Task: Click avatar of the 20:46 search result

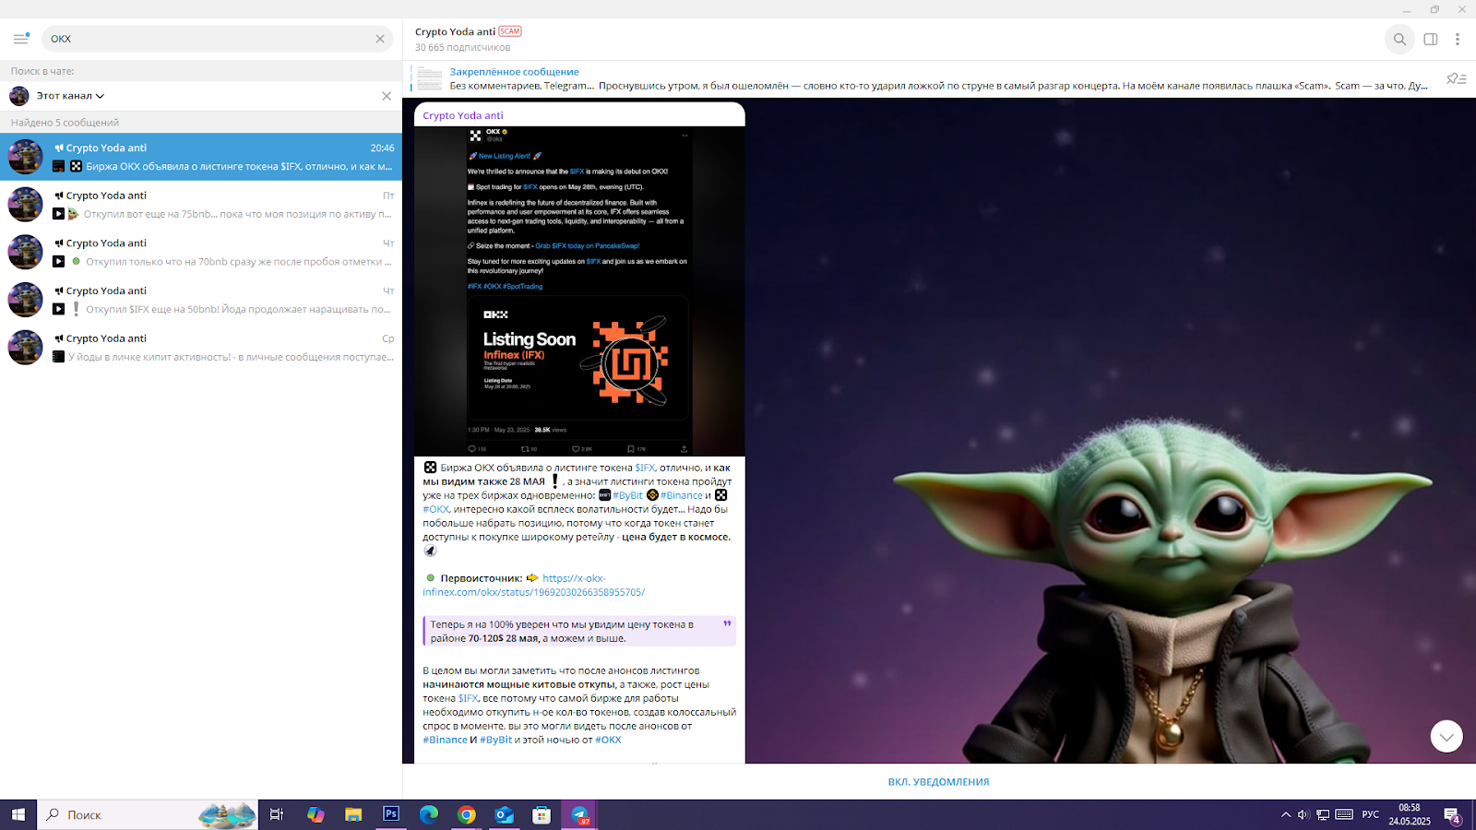Action: pyautogui.click(x=26, y=157)
